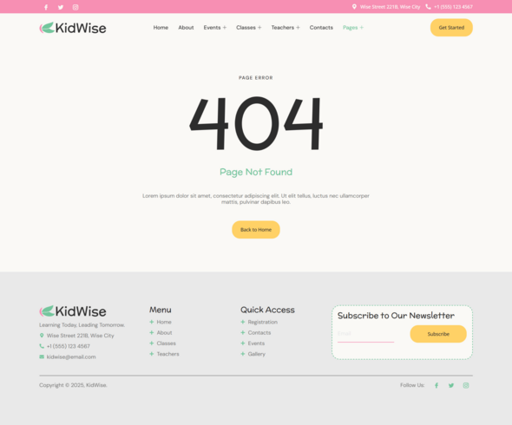Click the KidWise logo in the header
This screenshot has height=425, width=512.
(x=73, y=28)
